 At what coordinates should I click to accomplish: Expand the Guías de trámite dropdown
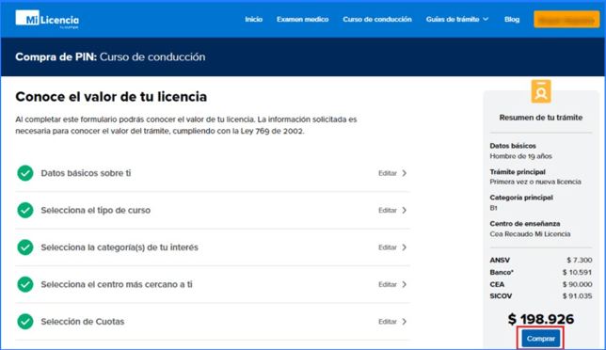pos(457,20)
